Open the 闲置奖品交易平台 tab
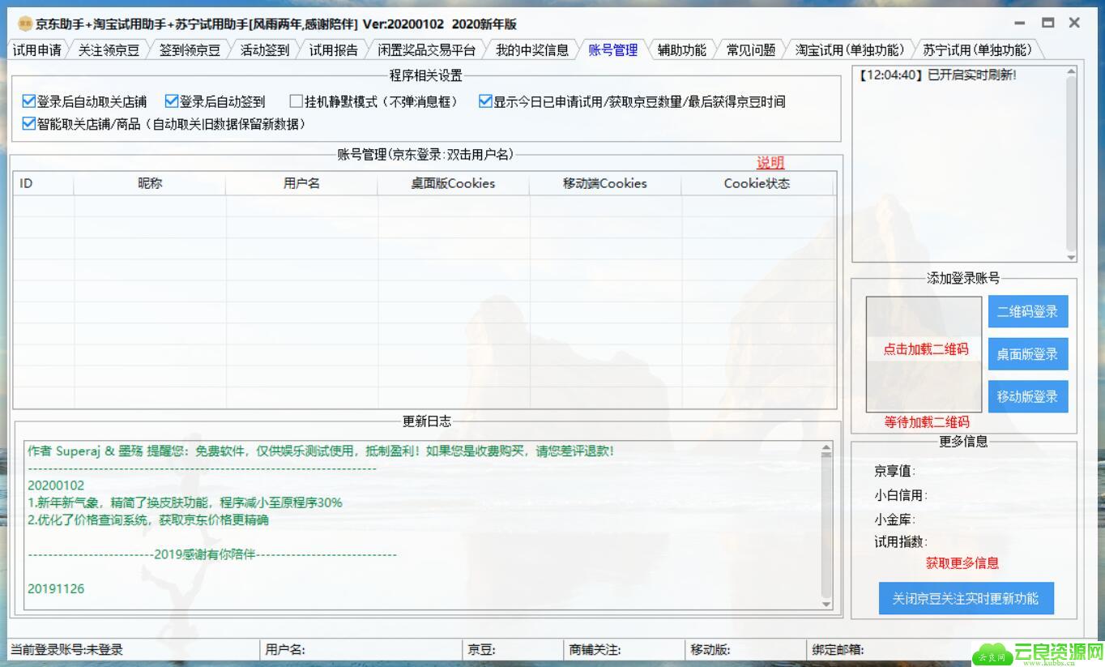This screenshot has height=667, width=1105. tap(426, 50)
